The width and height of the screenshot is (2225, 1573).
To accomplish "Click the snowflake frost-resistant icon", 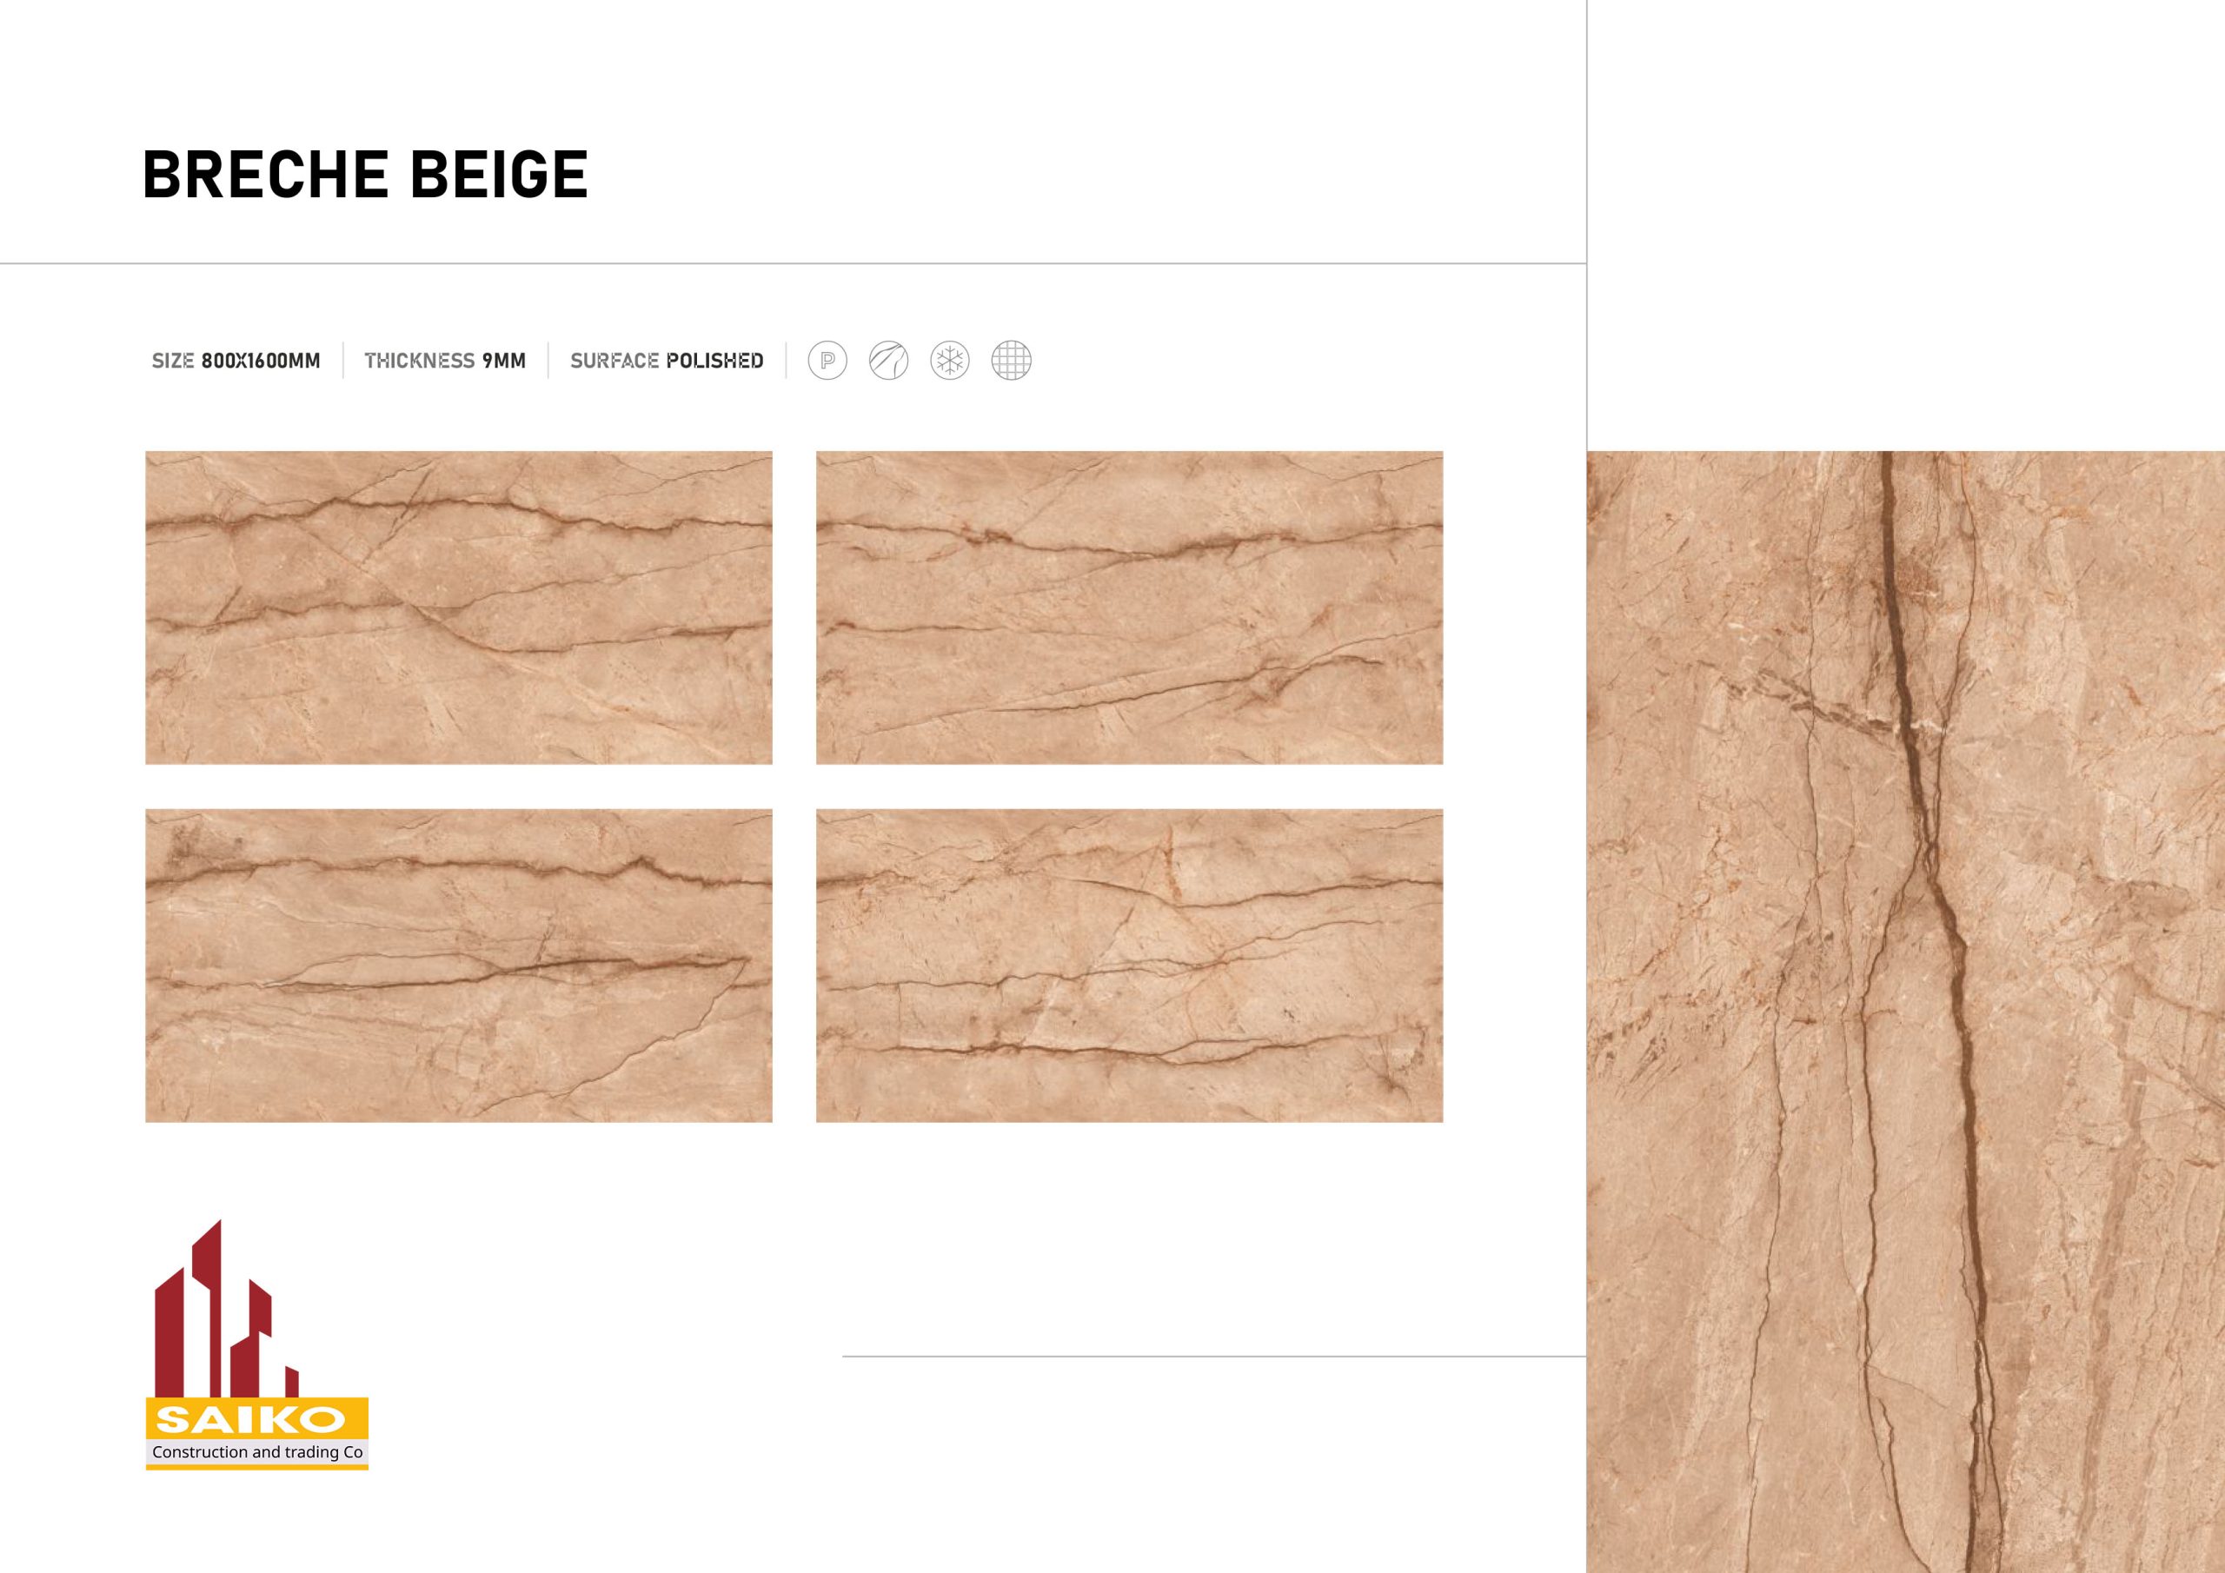I will (950, 361).
